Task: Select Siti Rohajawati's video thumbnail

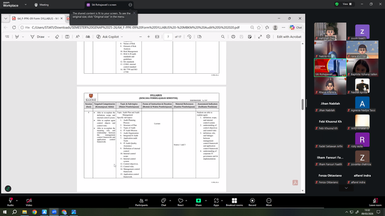Action: click(330, 68)
